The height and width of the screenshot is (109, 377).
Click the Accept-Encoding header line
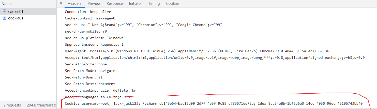[x=101, y=90]
